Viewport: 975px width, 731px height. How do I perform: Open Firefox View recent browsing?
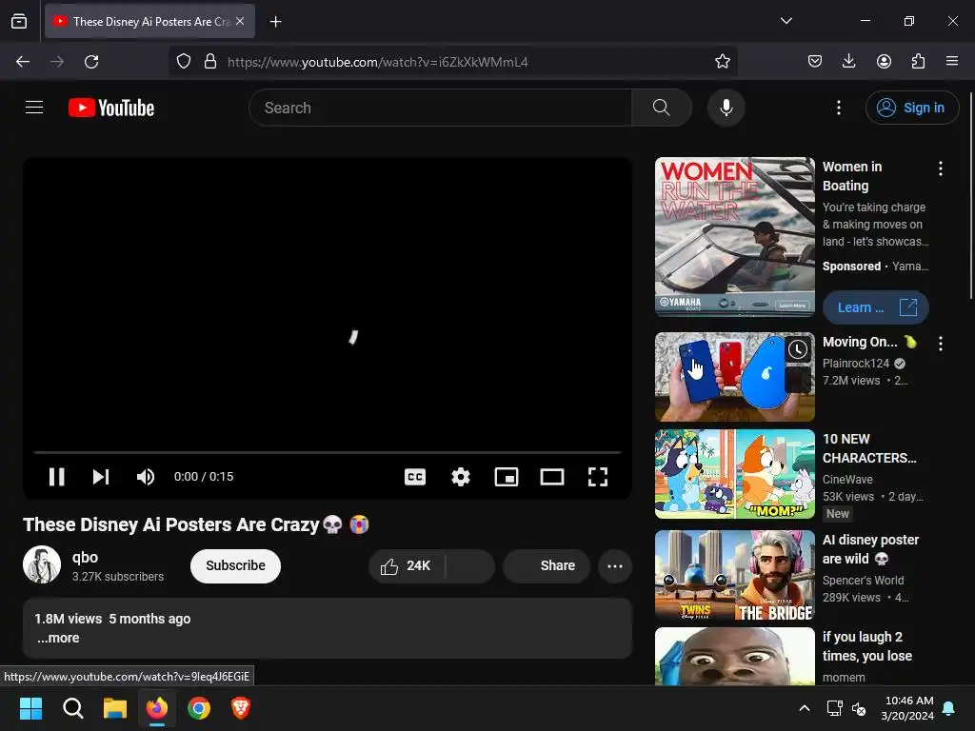tap(19, 21)
